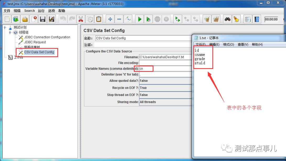Click the grey Shutdown icon
The width and height of the screenshot is (286, 161).
pos(166,19)
